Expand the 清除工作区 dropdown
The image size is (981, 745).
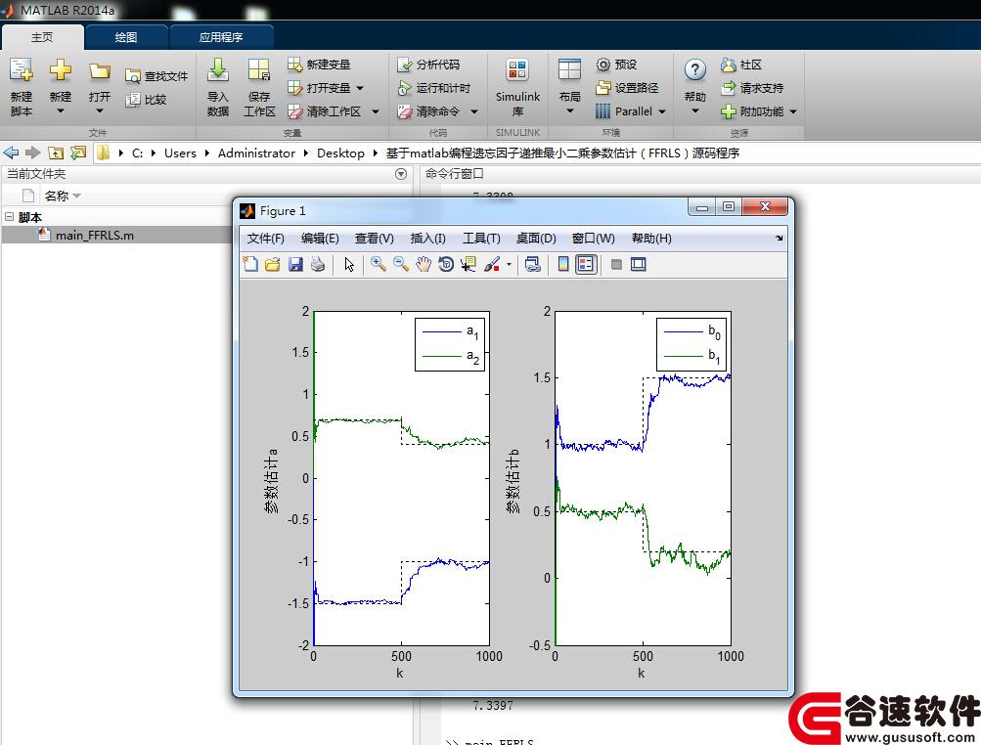click(376, 112)
